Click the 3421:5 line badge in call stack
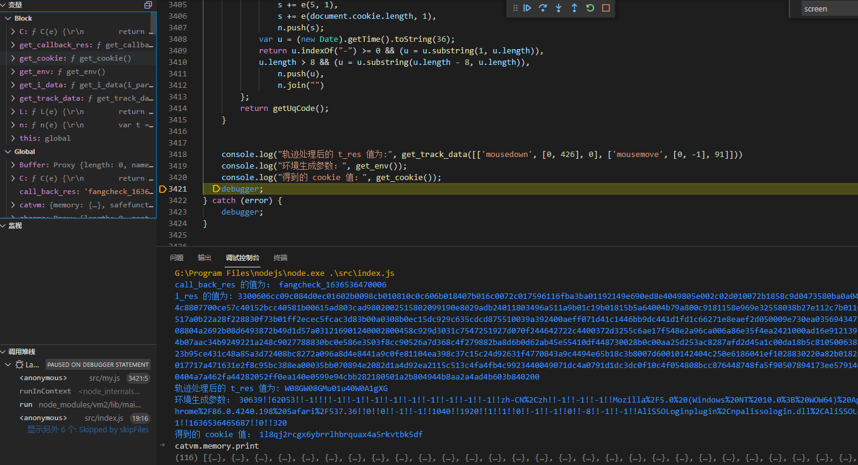This screenshot has height=465, width=858. tap(138, 378)
